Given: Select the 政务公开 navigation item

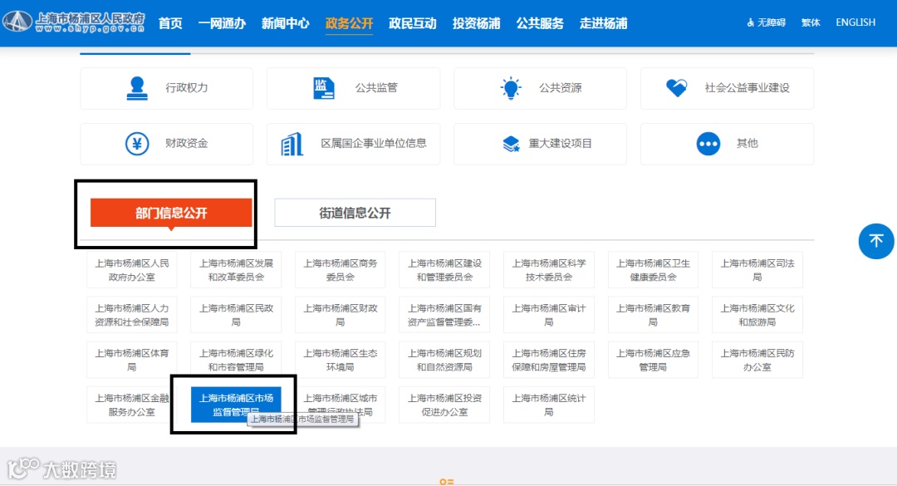Looking at the screenshot, I should [349, 23].
